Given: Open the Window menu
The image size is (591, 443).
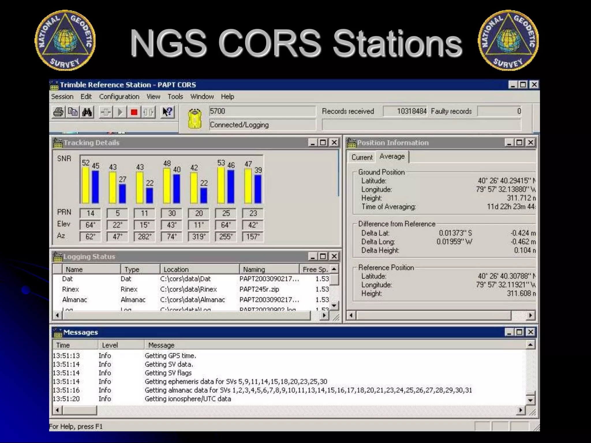Looking at the screenshot, I should [x=202, y=97].
